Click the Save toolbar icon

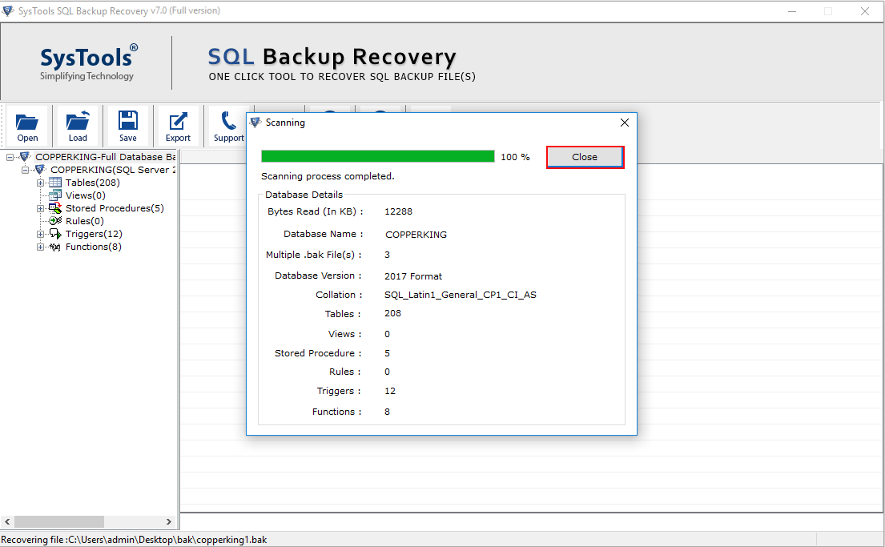127,127
